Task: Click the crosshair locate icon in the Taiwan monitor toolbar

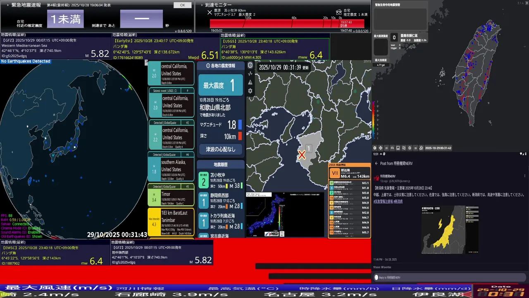Action: point(381,148)
